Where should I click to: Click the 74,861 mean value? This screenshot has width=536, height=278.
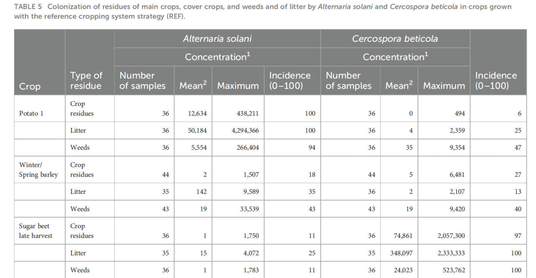point(402,236)
